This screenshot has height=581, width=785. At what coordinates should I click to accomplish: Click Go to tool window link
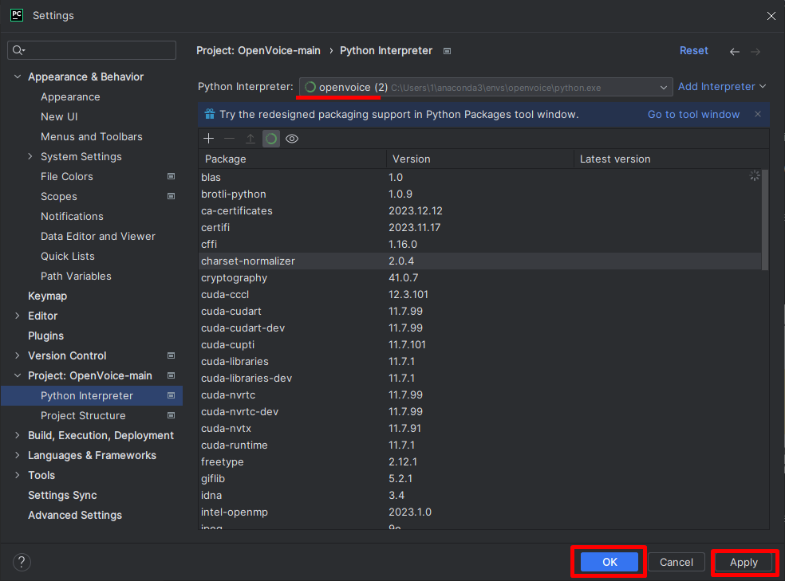(693, 114)
